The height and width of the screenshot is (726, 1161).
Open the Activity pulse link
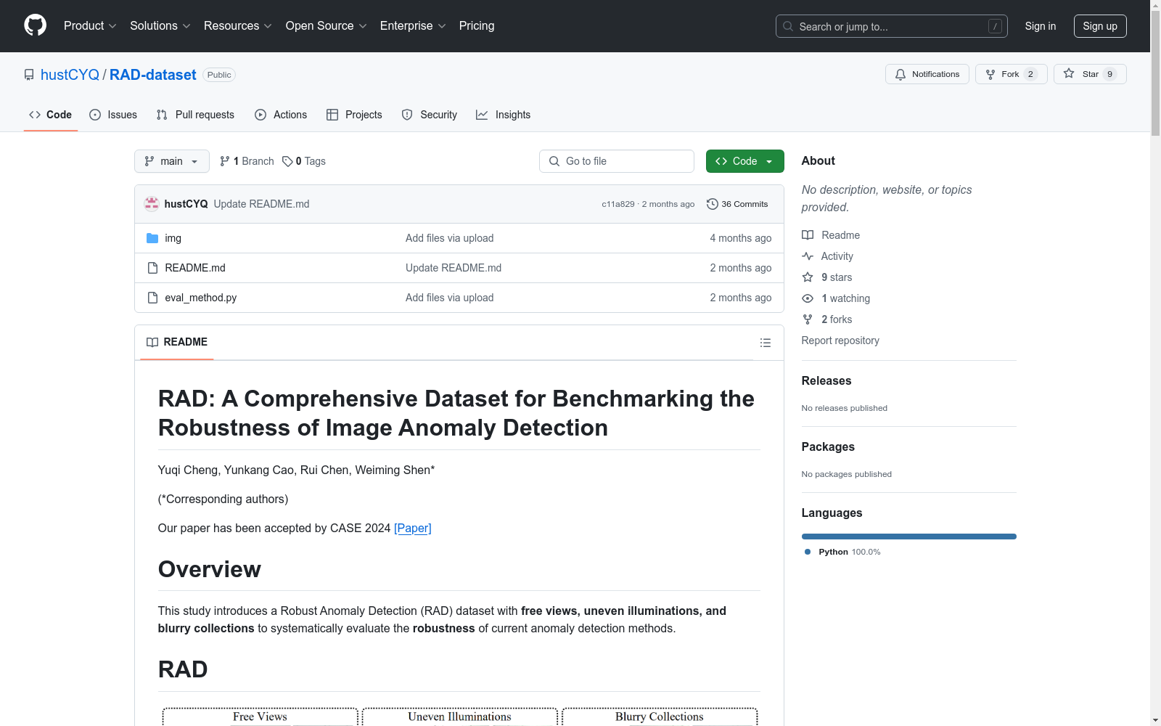point(827,256)
